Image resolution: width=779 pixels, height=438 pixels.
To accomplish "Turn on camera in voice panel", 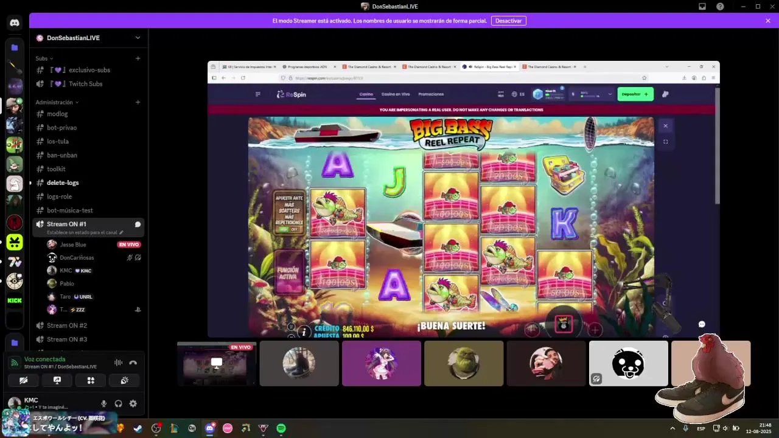I will click(x=24, y=380).
